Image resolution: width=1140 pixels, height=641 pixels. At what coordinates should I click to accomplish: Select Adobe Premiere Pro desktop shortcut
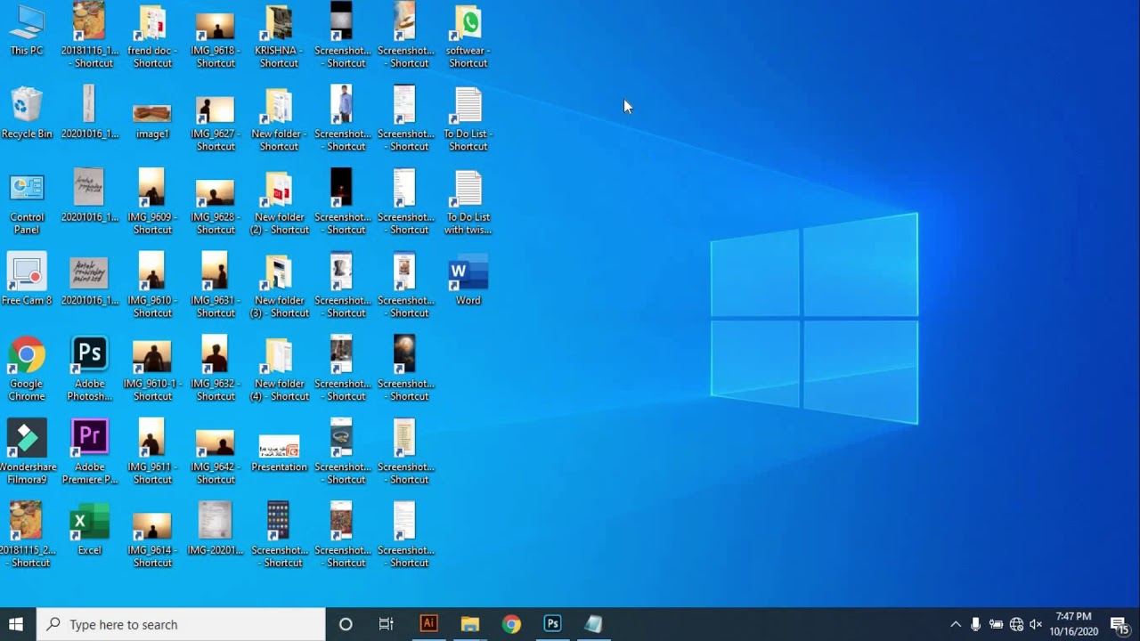tap(89, 452)
